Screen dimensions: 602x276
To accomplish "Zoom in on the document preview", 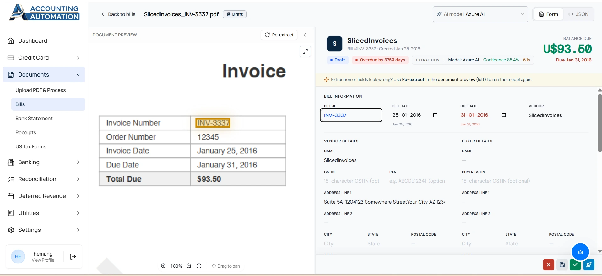I will point(163,266).
